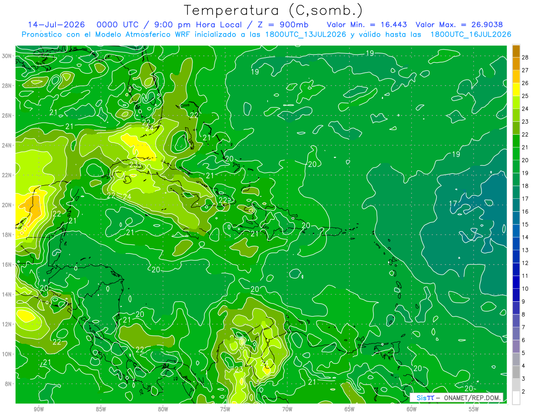Click the "Valor Min. = 16.443" value
Viewport: 537px width, 415px height.
367,25
